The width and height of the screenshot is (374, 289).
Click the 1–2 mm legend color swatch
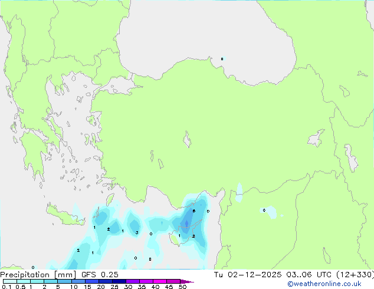(x=37, y=281)
